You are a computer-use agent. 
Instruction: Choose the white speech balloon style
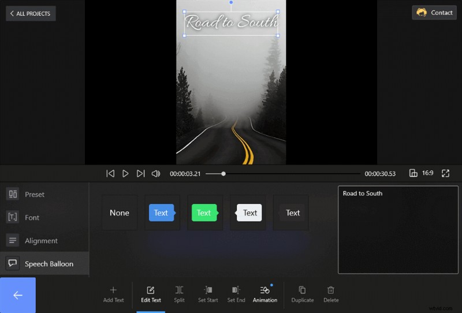coord(248,213)
